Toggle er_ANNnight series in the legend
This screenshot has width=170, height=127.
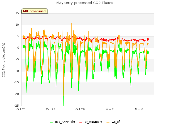93,122
